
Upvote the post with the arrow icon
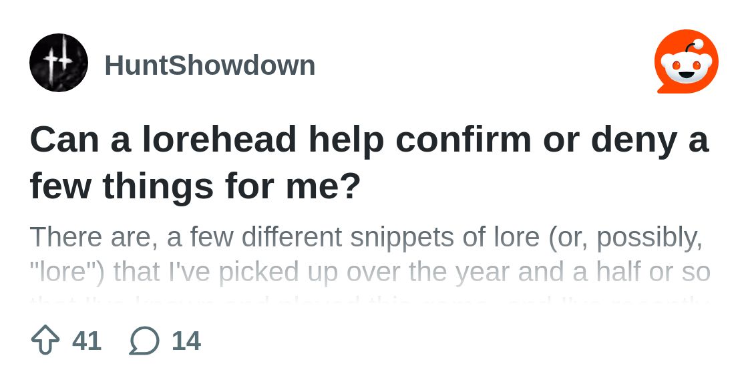tap(45, 340)
